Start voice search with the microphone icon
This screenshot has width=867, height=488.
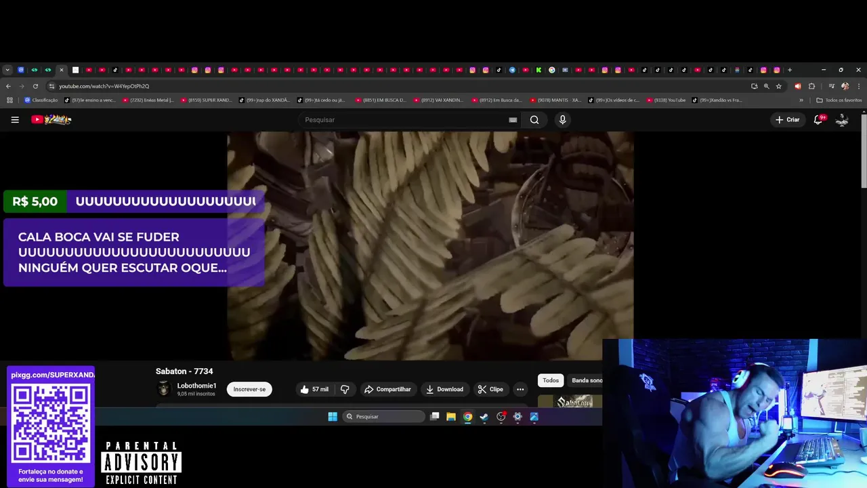click(562, 120)
